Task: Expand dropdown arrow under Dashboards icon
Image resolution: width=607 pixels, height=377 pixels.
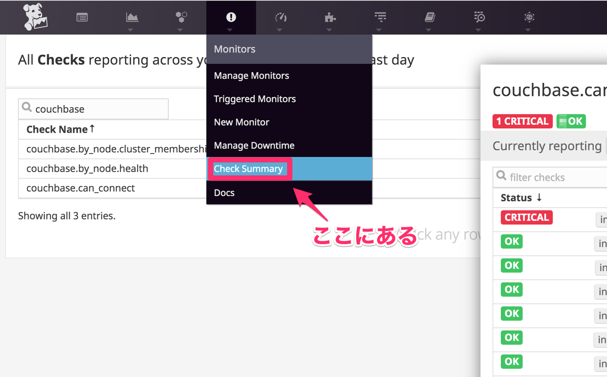Action: point(131,30)
